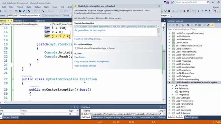Open the Undo history dropdown arrow
The width and height of the screenshot is (221, 124).
(x=32, y=11)
